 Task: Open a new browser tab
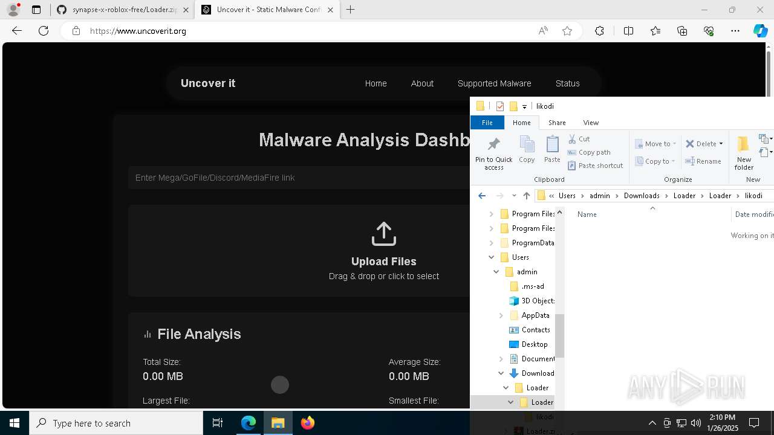click(350, 10)
